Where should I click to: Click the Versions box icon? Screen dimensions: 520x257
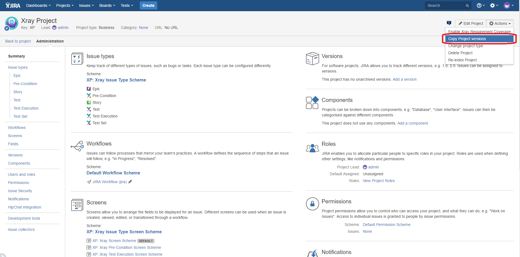point(313,58)
